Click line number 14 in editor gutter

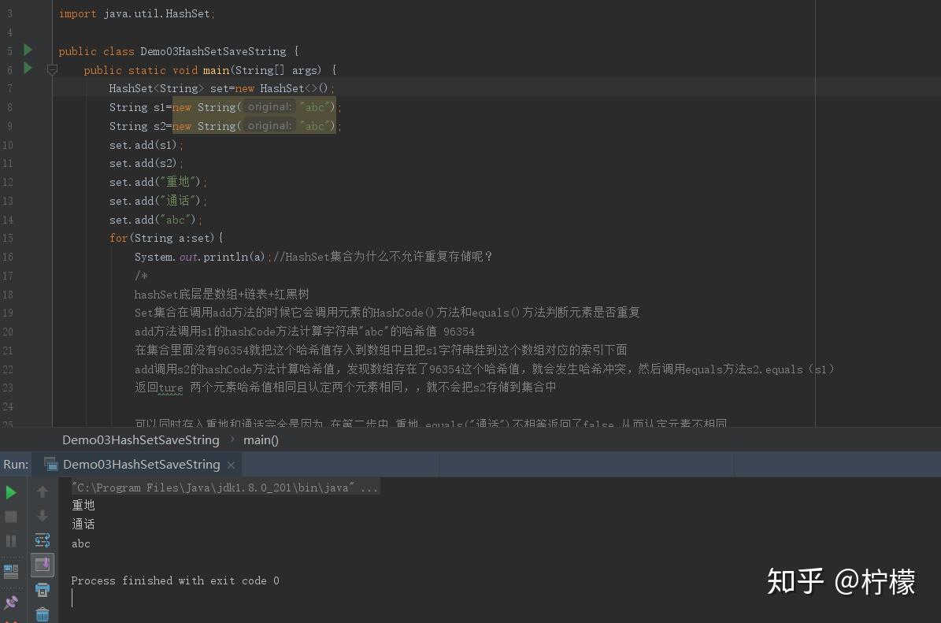tap(9, 219)
